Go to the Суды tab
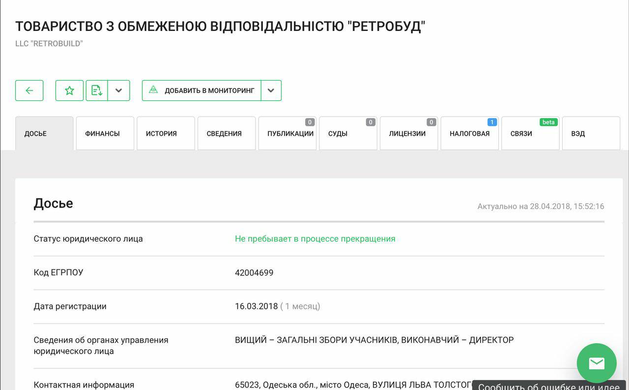Image resolution: width=629 pixels, height=390 pixels. [x=348, y=133]
